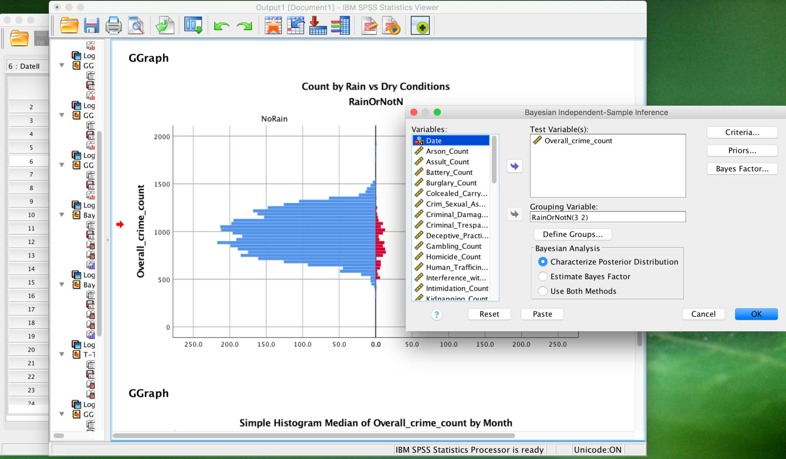Collapse the first GG outline node
786x459 pixels.
62,65
